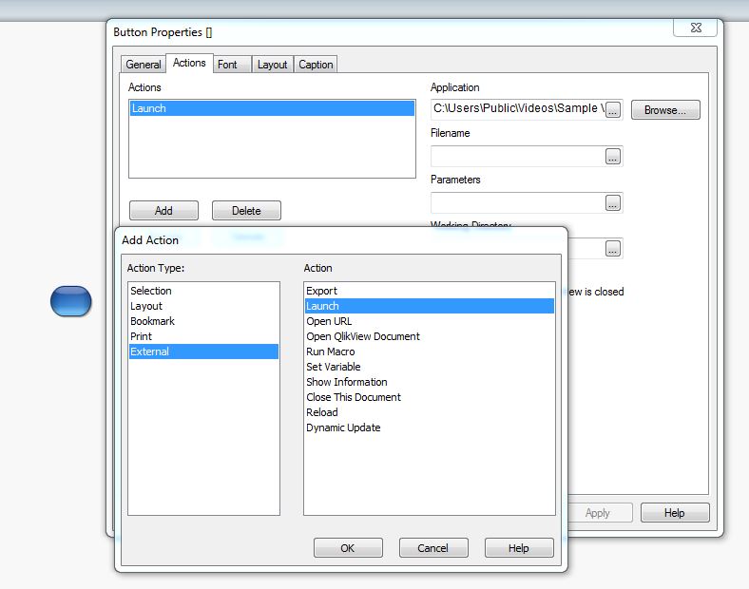Choose the Open URL action
This screenshot has height=589, width=749.
(429, 321)
